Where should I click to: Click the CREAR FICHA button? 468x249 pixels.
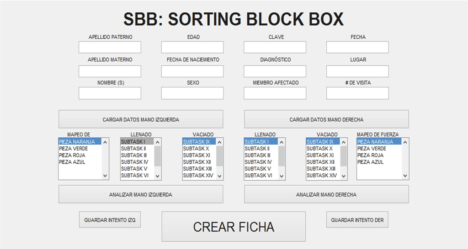pos(234,227)
